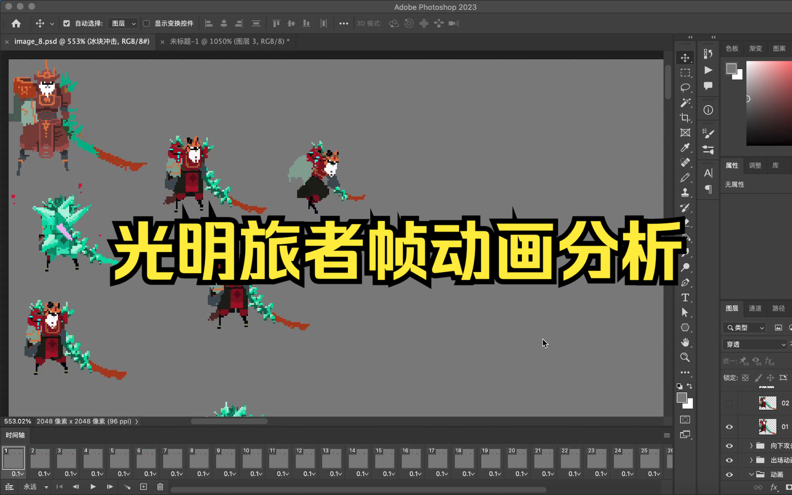Screen dimensions: 792x495
Task: Switch to the 路径 panel tab
Action: pos(778,308)
